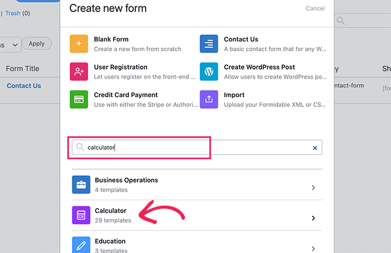Open the Trash forms link
The image size is (391, 253).
pos(13,13)
